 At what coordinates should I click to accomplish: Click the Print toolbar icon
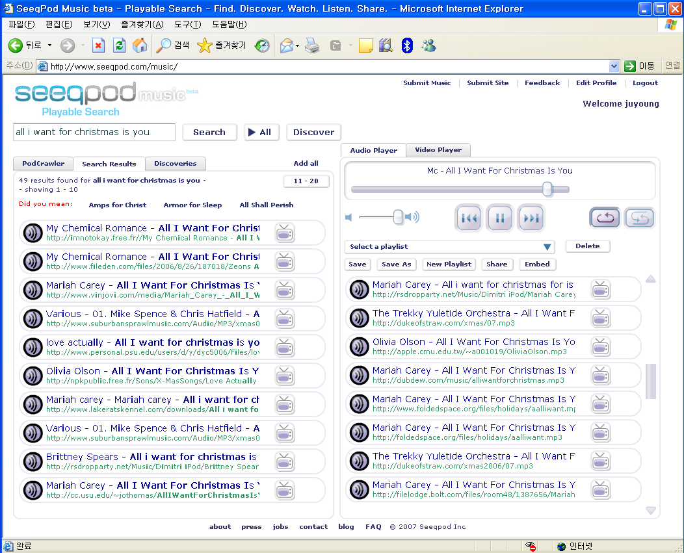click(312, 45)
